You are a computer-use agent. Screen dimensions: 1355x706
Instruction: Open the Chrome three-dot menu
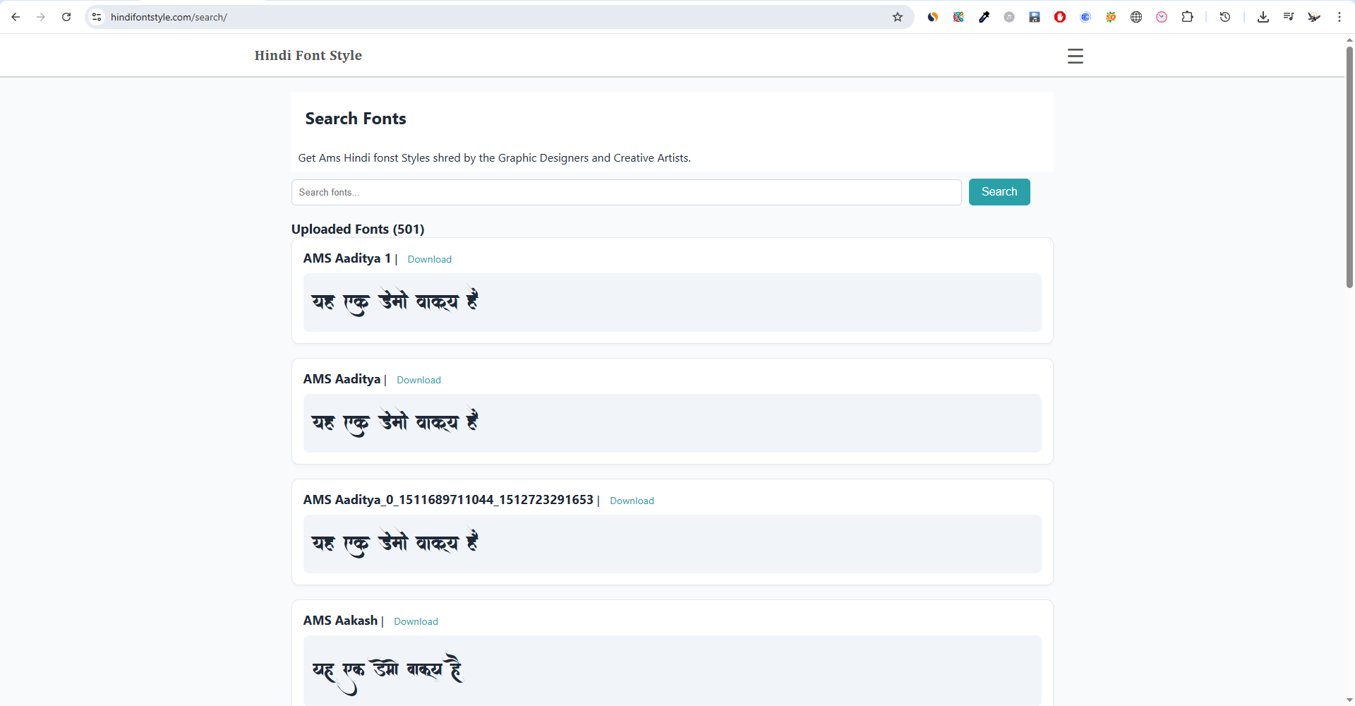click(x=1339, y=17)
